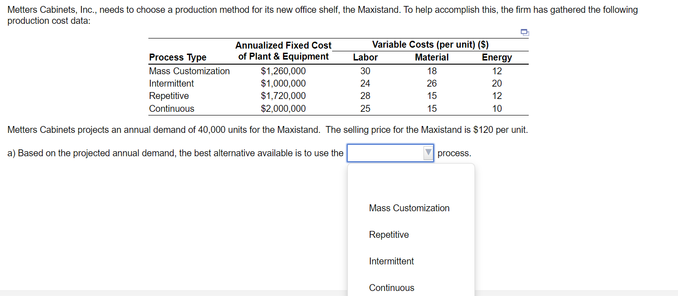Click the copy-table icon above the table
Image resolution: width=678 pixels, height=296 pixels.
click(x=525, y=32)
